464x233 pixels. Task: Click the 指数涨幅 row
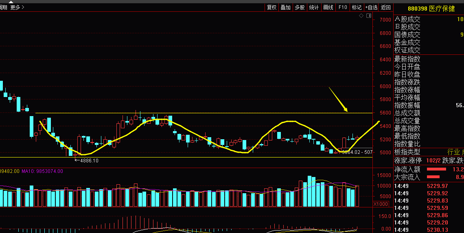click(x=429, y=90)
